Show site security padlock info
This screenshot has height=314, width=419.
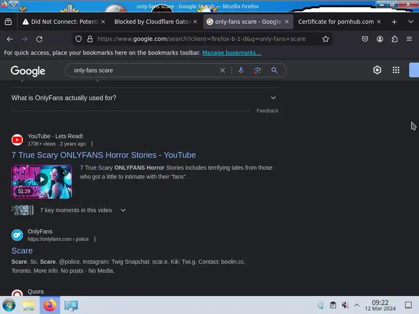[90, 39]
